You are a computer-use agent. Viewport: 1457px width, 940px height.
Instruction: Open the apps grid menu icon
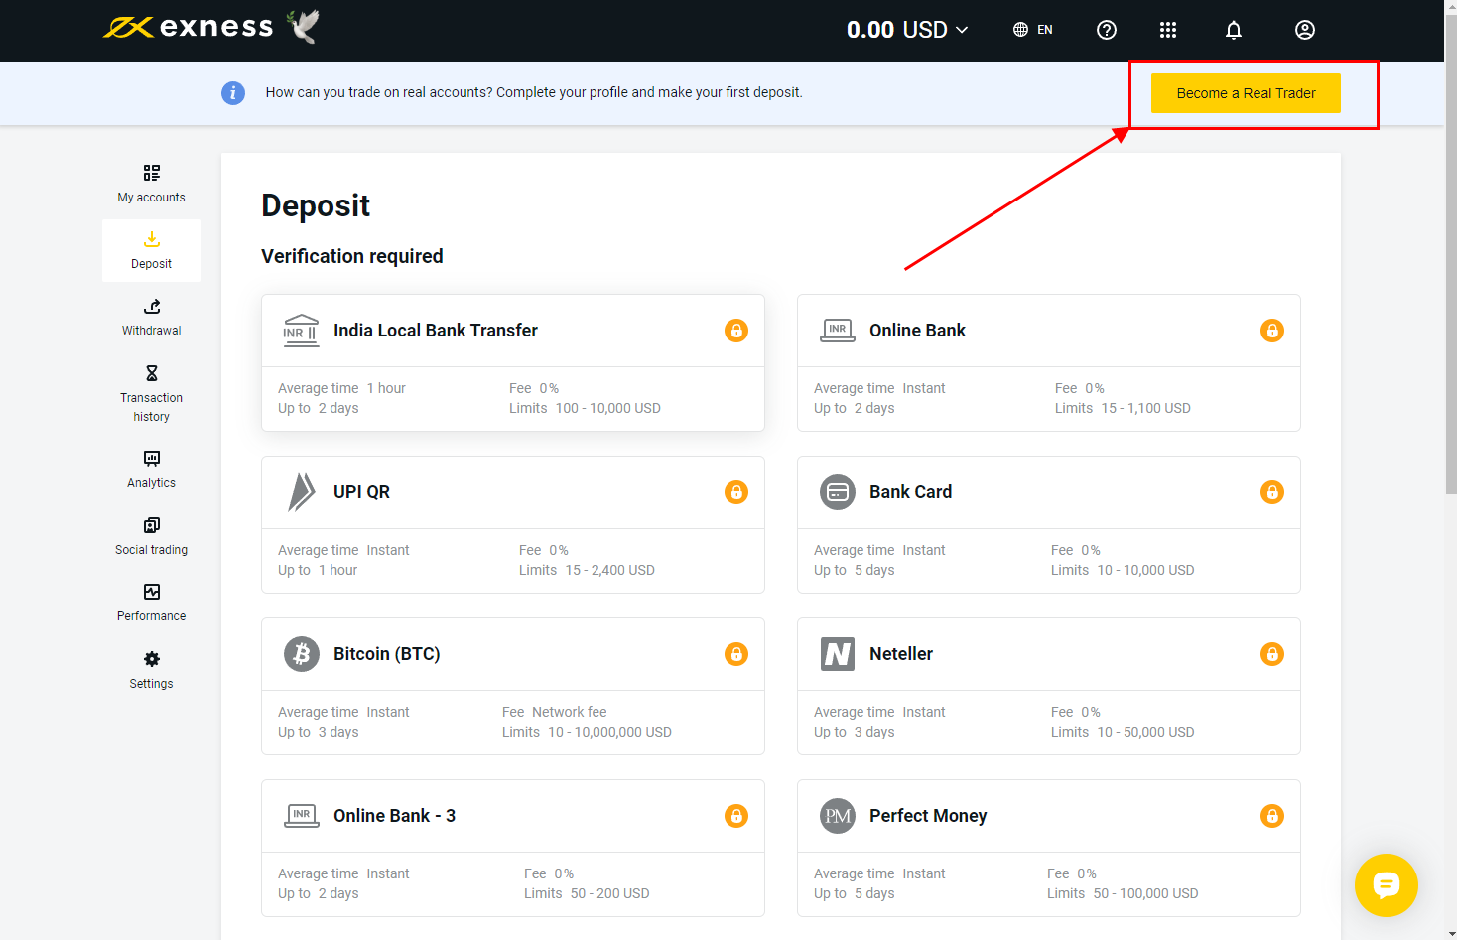[x=1167, y=30]
